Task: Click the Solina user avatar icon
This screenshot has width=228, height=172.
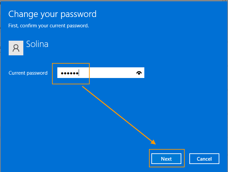Action: 16,48
